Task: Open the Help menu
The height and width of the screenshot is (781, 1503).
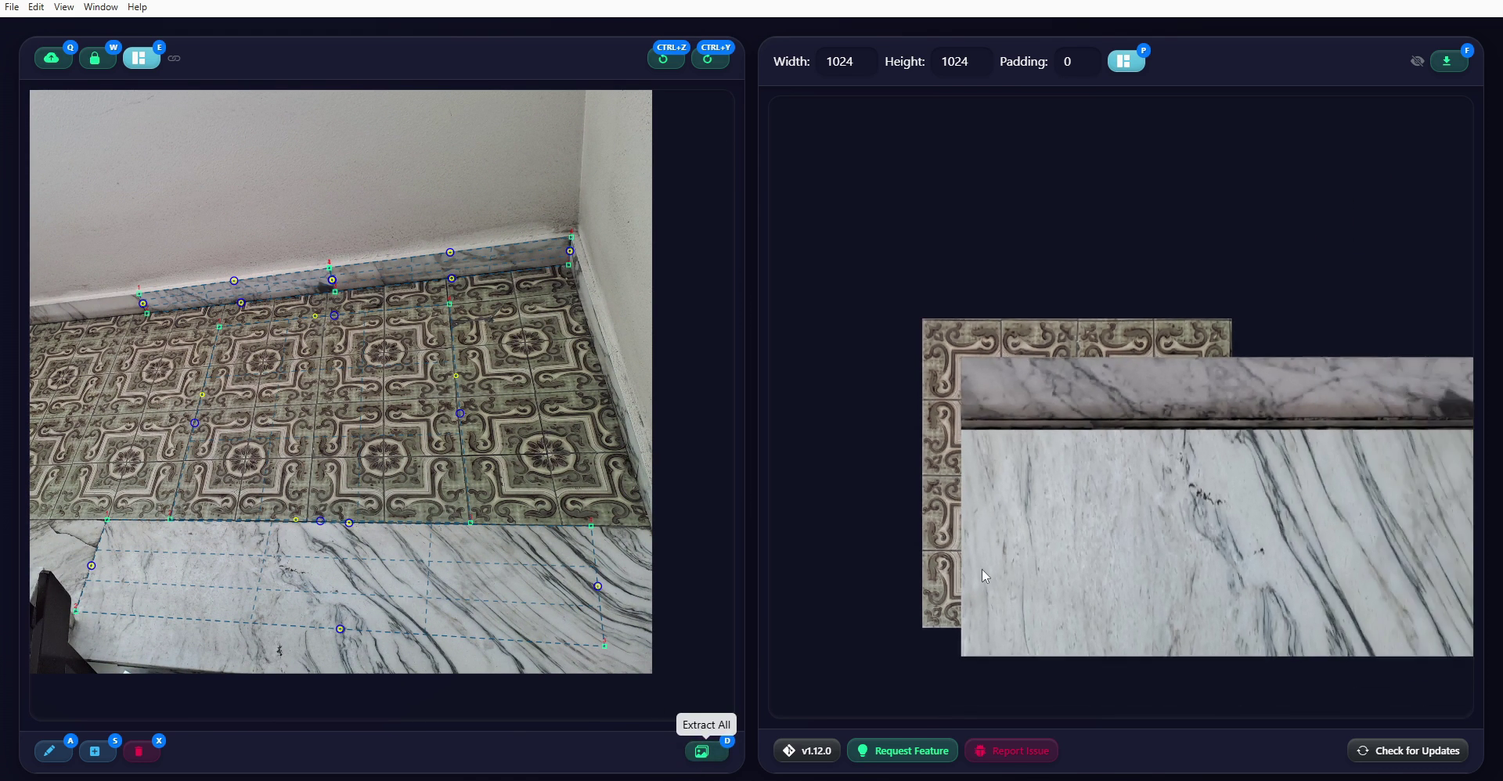Action: (x=137, y=7)
